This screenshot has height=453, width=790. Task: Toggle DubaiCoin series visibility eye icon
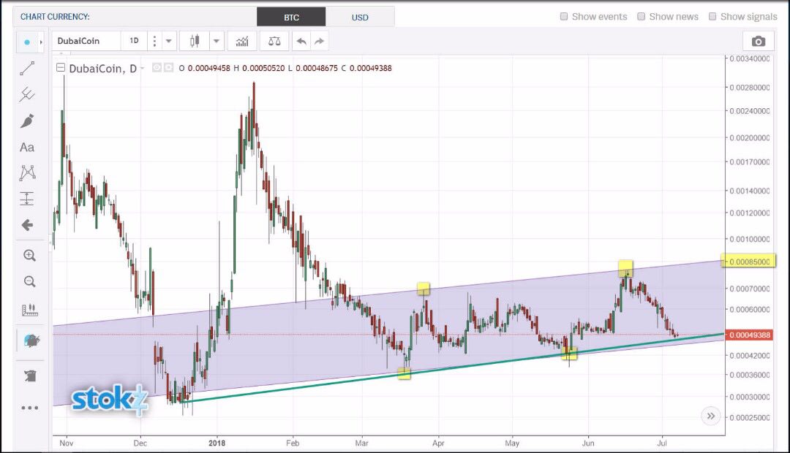(x=157, y=67)
